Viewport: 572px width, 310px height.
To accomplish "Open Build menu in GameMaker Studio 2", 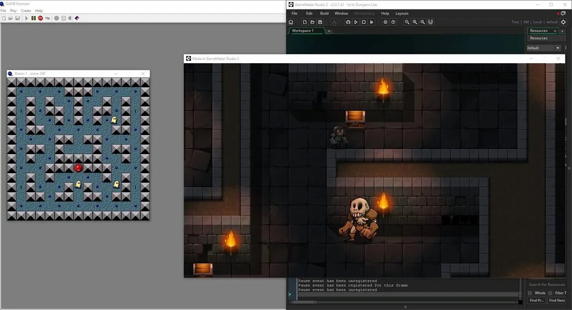I will tap(325, 13).
